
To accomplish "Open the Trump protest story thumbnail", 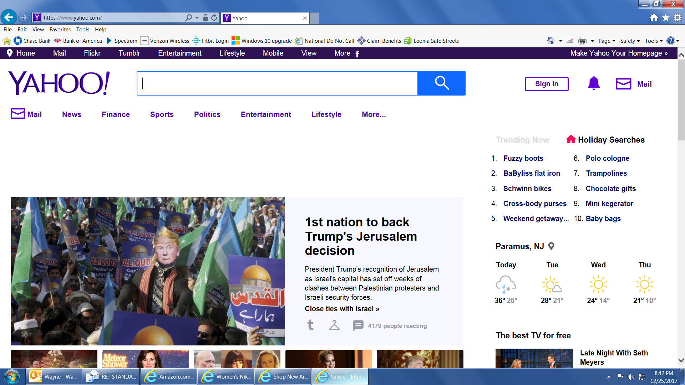I will click(x=148, y=271).
